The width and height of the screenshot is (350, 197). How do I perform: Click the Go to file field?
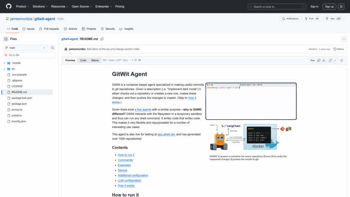pos(29,55)
